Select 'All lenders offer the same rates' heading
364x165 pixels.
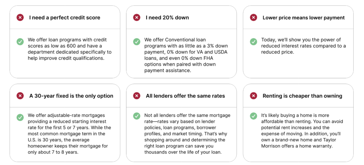(x=185, y=96)
